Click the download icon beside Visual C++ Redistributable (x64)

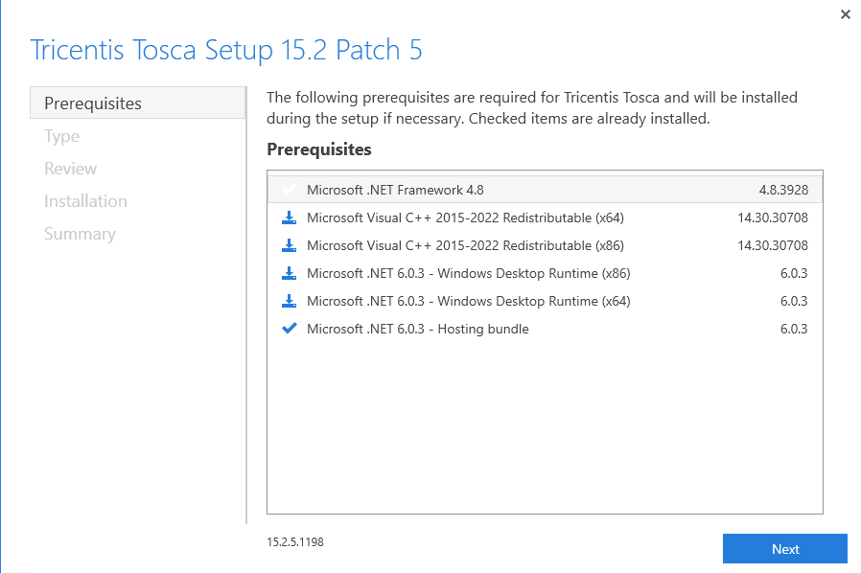click(289, 218)
